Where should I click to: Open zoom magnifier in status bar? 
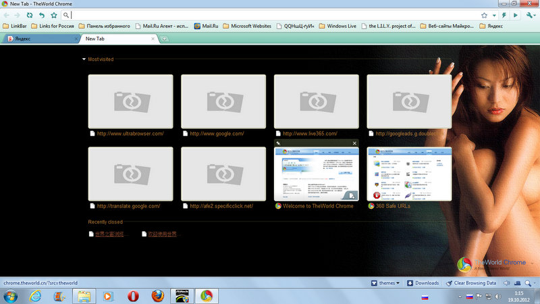pyautogui.click(x=528, y=283)
